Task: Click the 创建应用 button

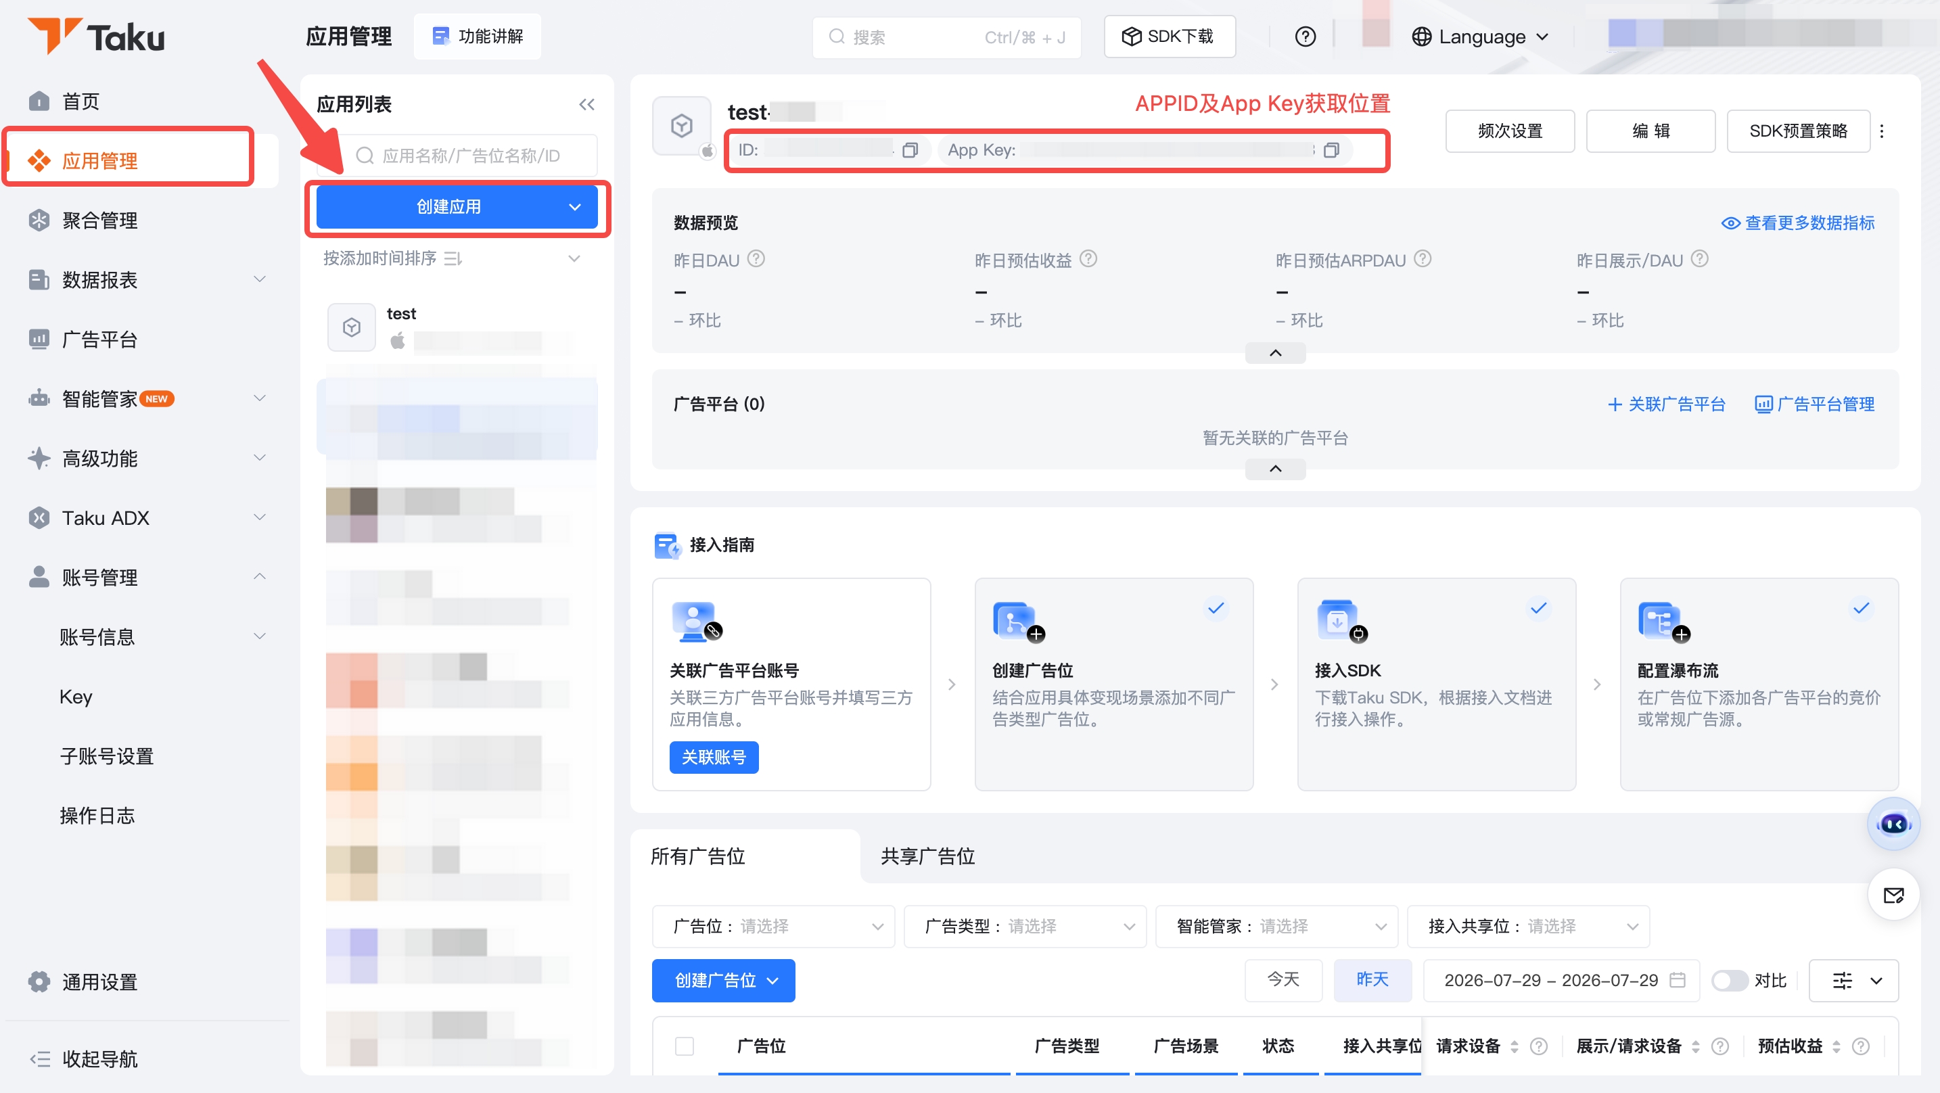Action: click(x=457, y=207)
